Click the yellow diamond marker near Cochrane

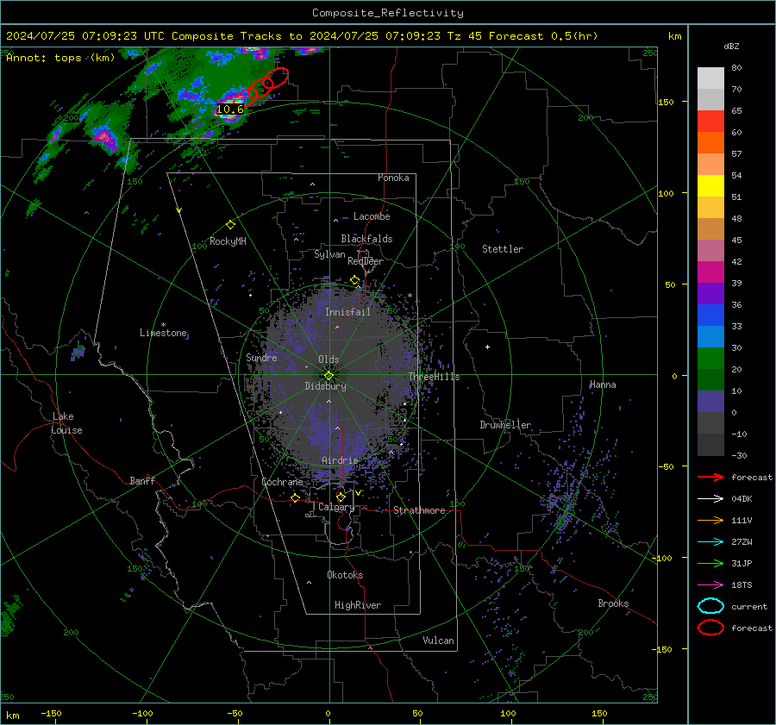296,497
